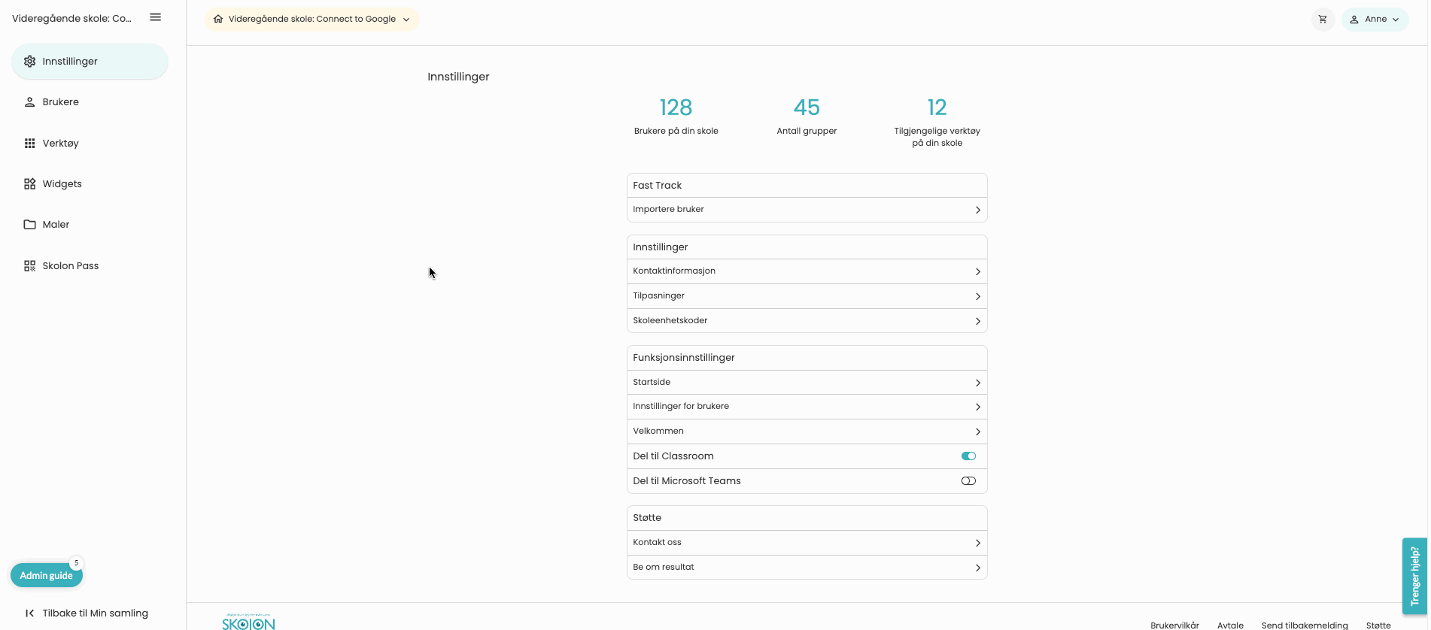
Task: Open the Kontaktinformasjon settings row
Action: pyautogui.click(x=807, y=271)
